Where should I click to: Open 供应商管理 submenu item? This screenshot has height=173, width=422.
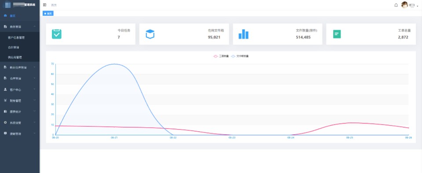[15, 57]
